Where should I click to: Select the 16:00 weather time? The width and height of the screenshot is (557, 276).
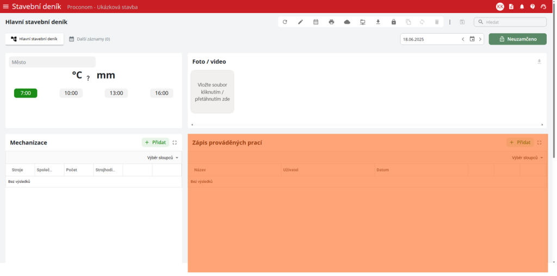[162, 93]
